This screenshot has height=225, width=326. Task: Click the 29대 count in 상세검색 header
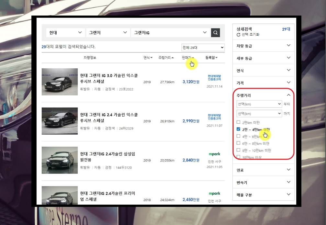(x=286, y=29)
